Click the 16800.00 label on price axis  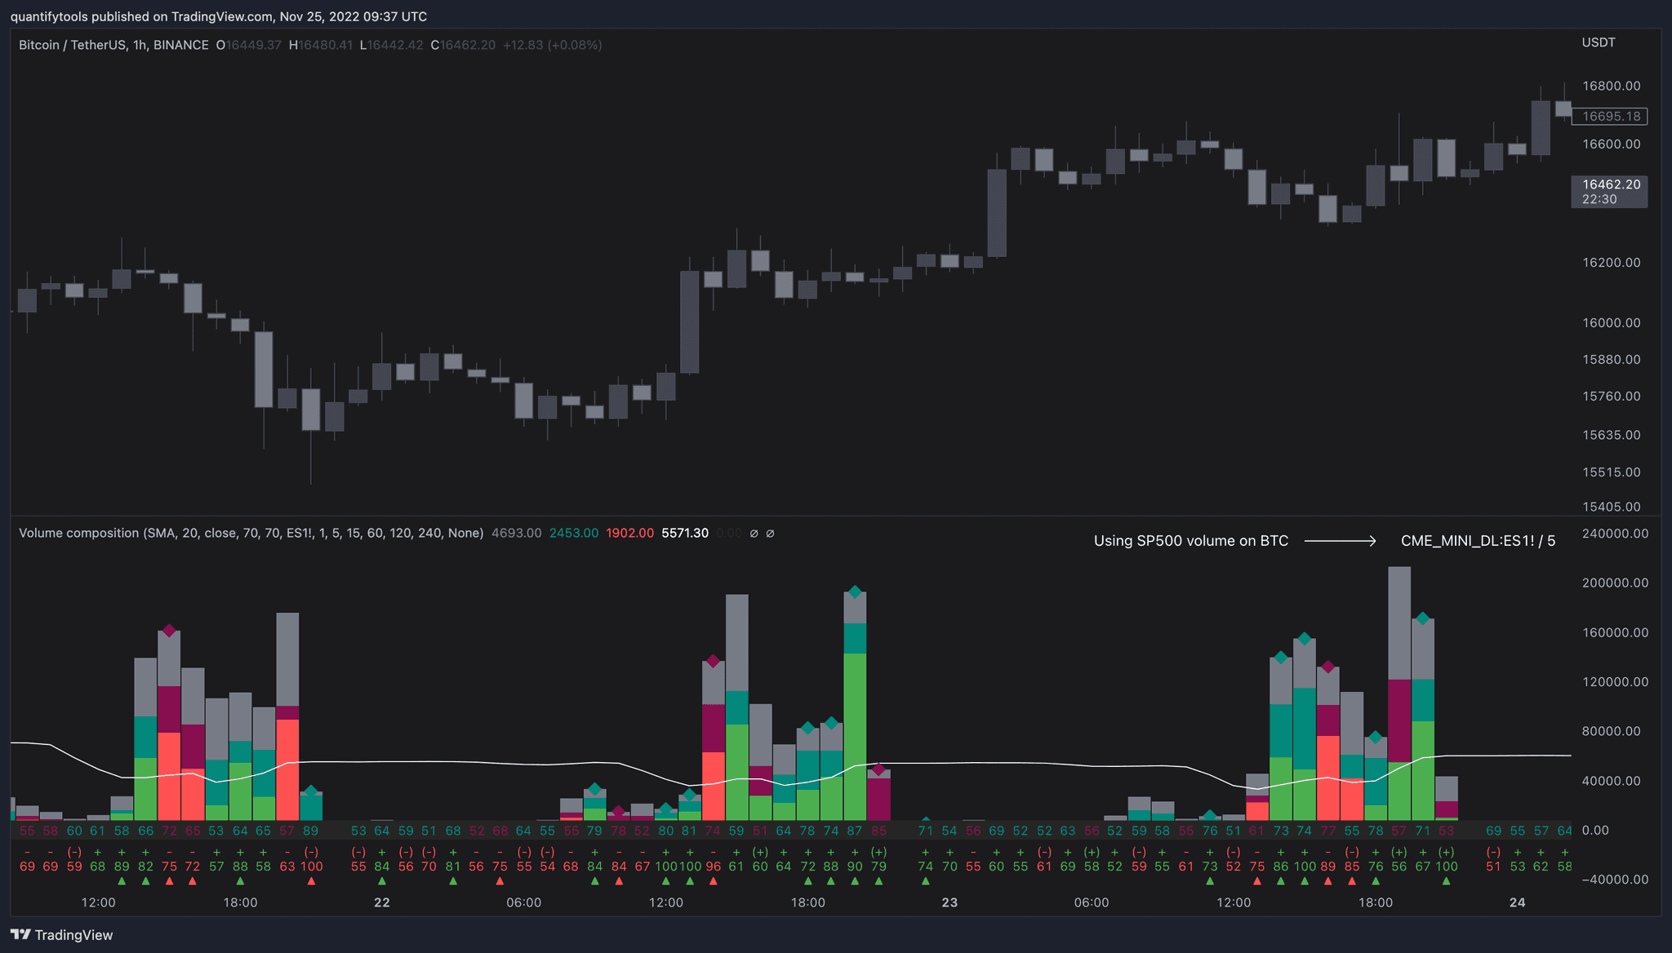tap(1610, 86)
